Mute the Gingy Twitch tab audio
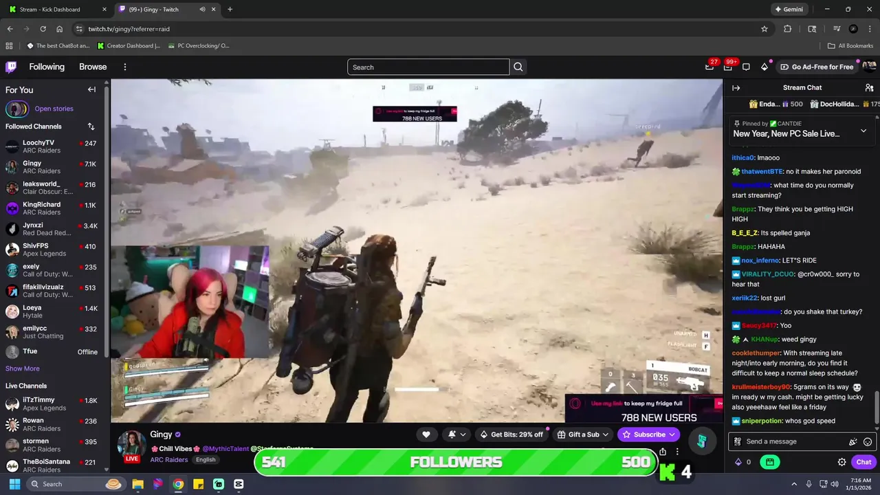 pyautogui.click(x=202, y=10)
